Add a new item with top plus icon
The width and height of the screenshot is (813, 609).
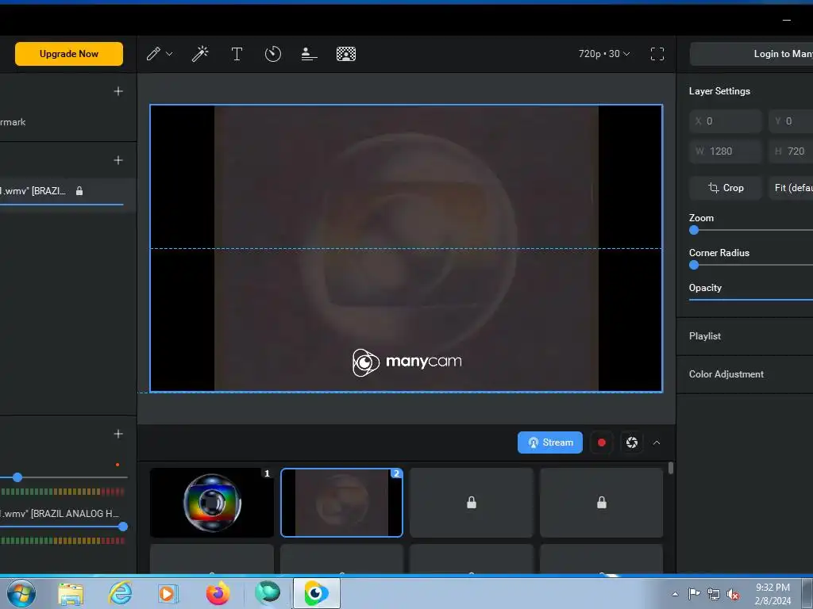[x=118, y=91]
